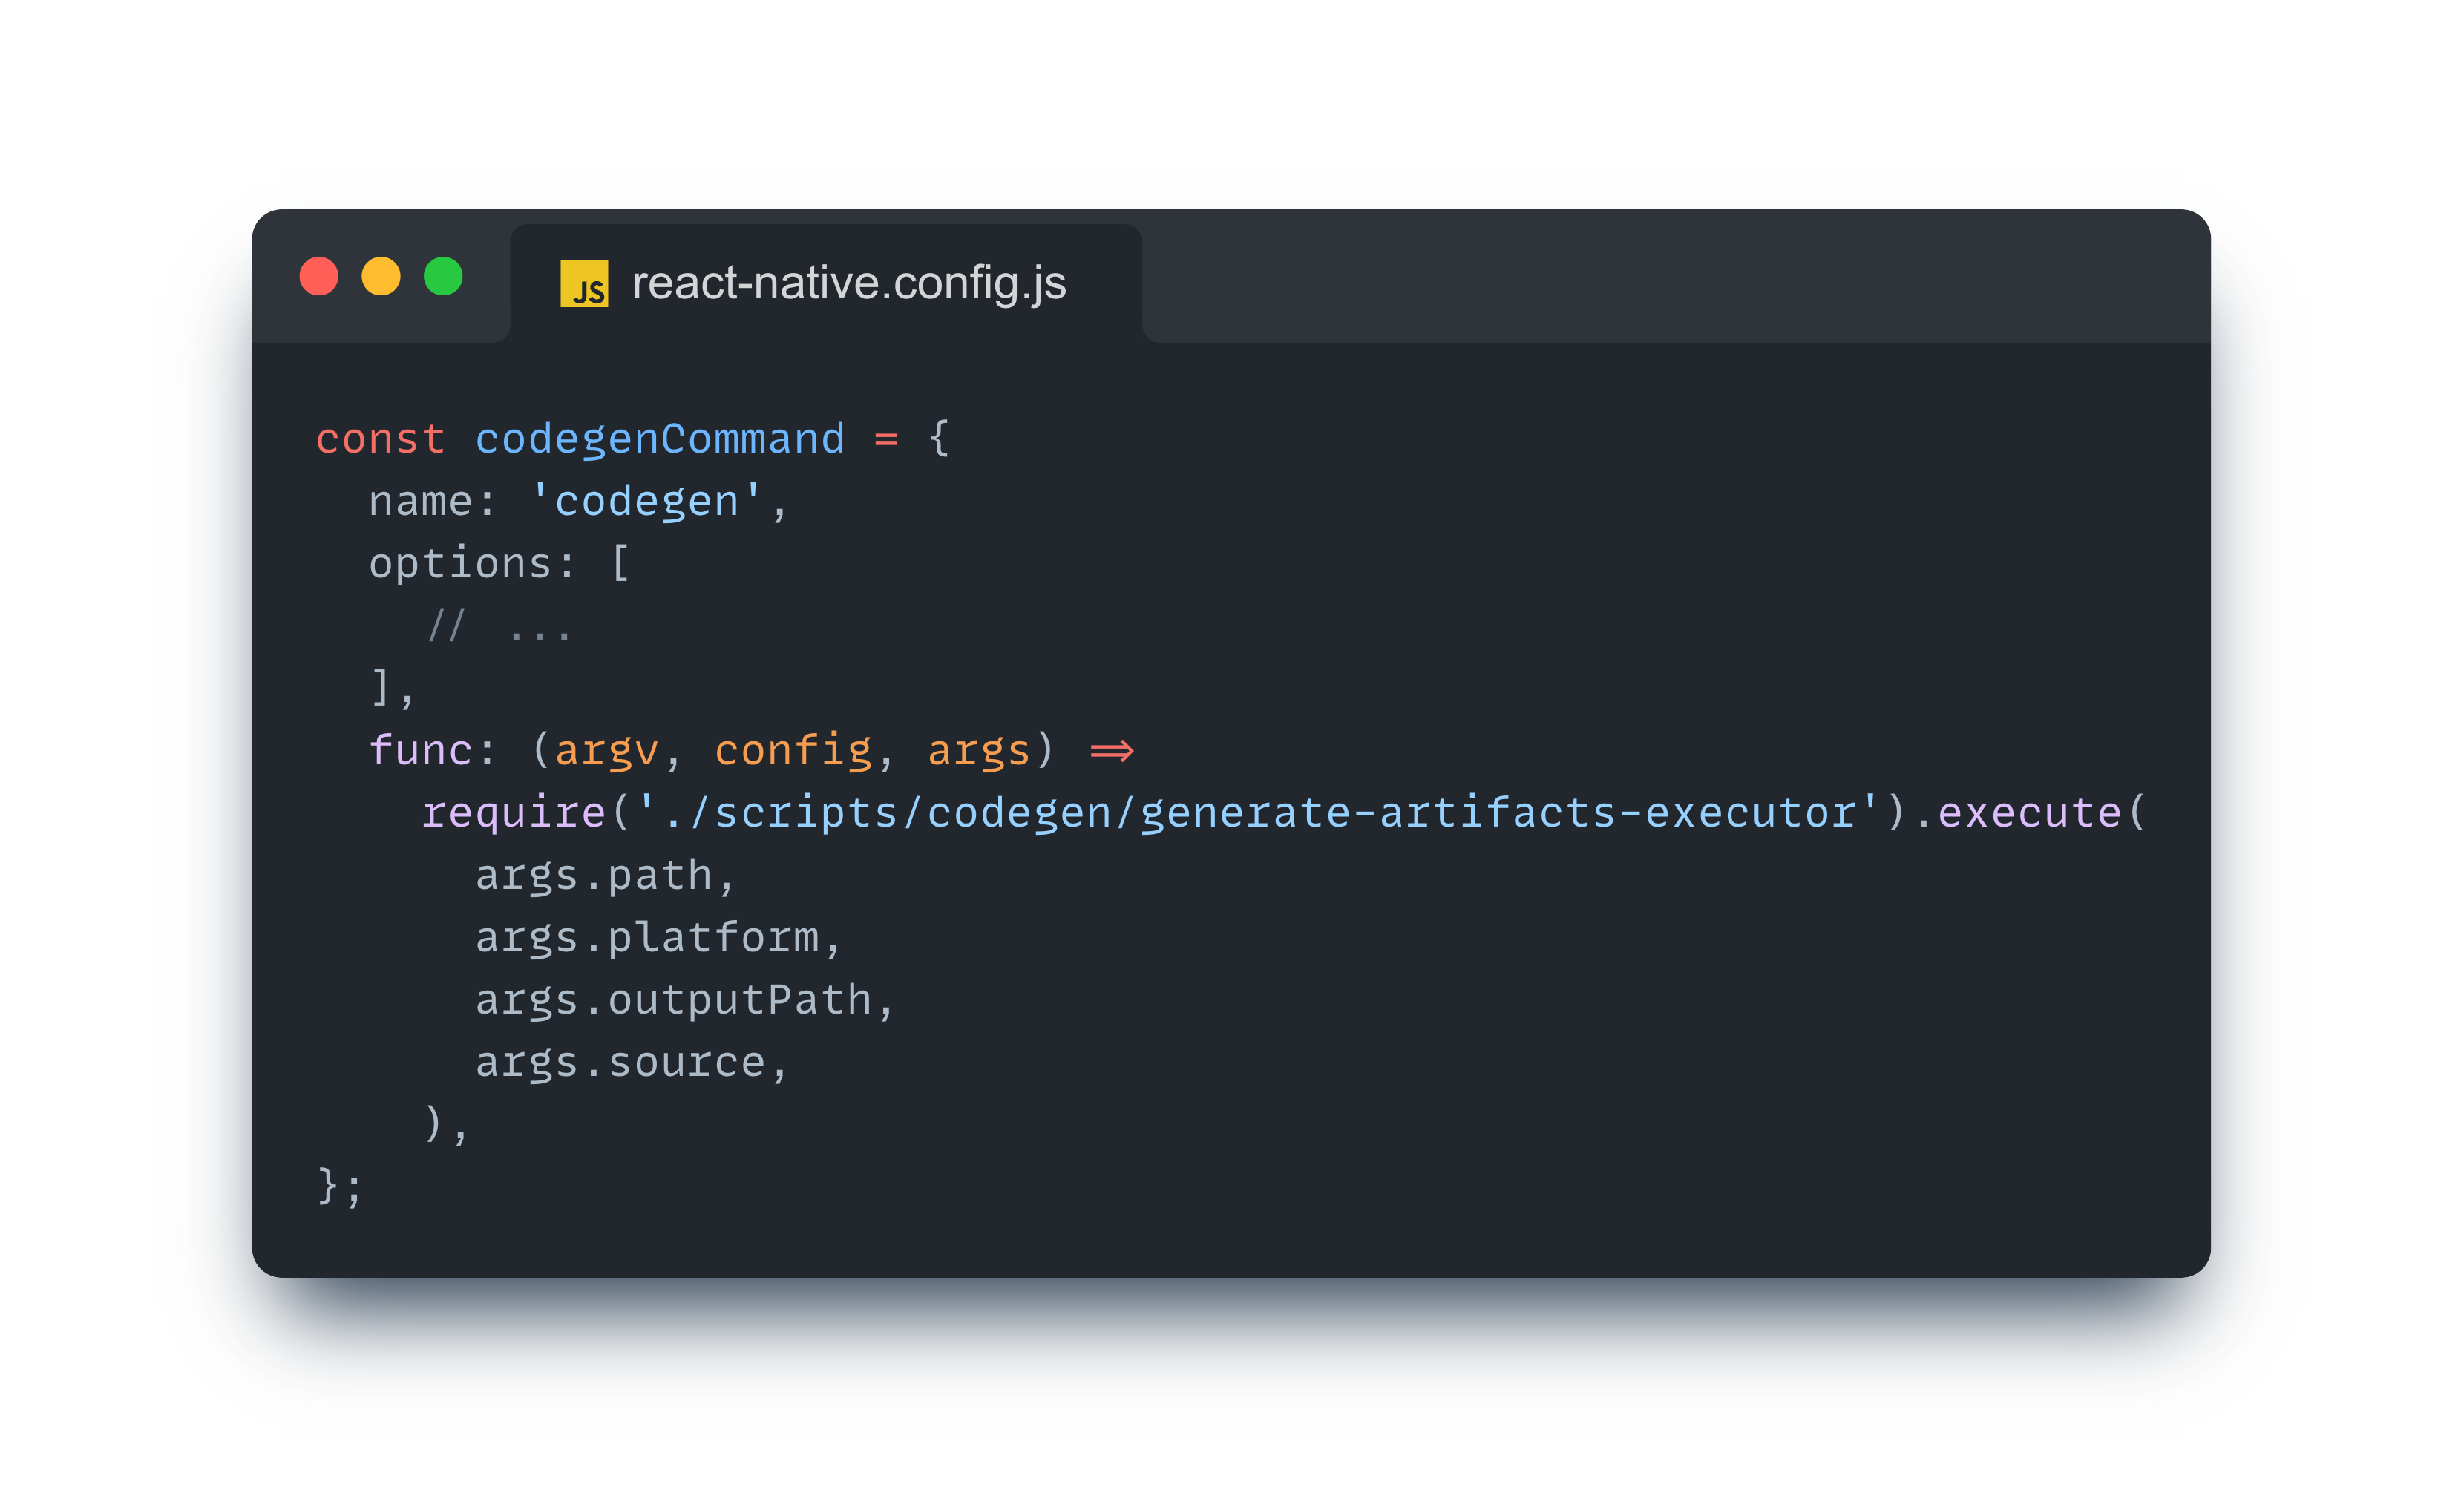Click the options property key
2464x1487 pixels.
tap(460, 564)
